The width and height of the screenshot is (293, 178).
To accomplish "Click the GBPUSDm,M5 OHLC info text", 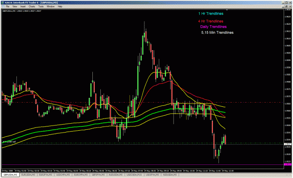I will pyautogui.click(x=22, y=11).
